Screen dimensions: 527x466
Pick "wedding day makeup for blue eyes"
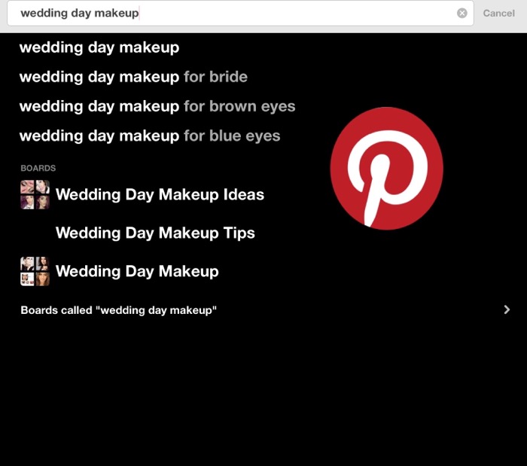[x=150, y=136]
